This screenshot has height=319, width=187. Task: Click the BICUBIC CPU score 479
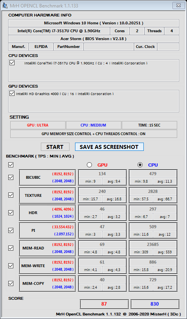coord(153,174)
